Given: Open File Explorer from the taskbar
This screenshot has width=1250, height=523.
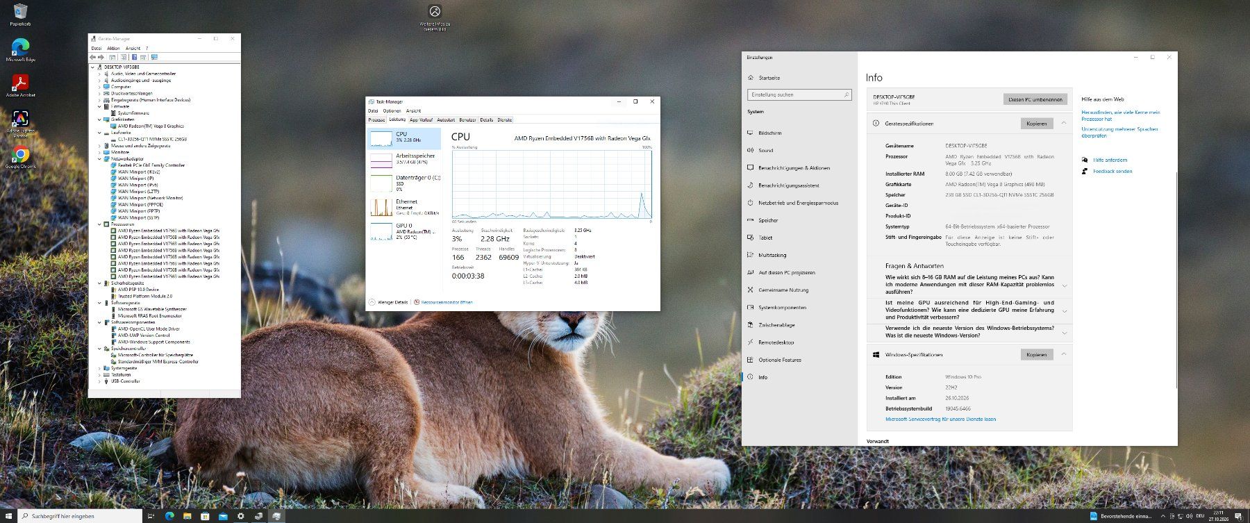Looking at the screenshot, I should 187,516.
